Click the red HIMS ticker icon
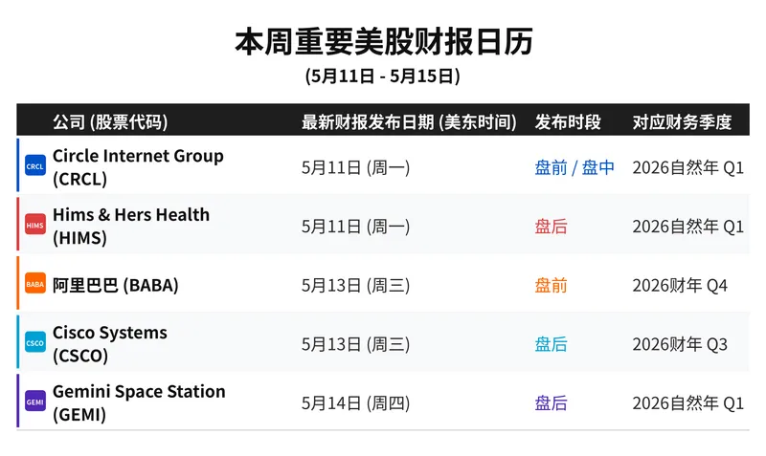This screenshot has width=766, height=456. (35, 225)
